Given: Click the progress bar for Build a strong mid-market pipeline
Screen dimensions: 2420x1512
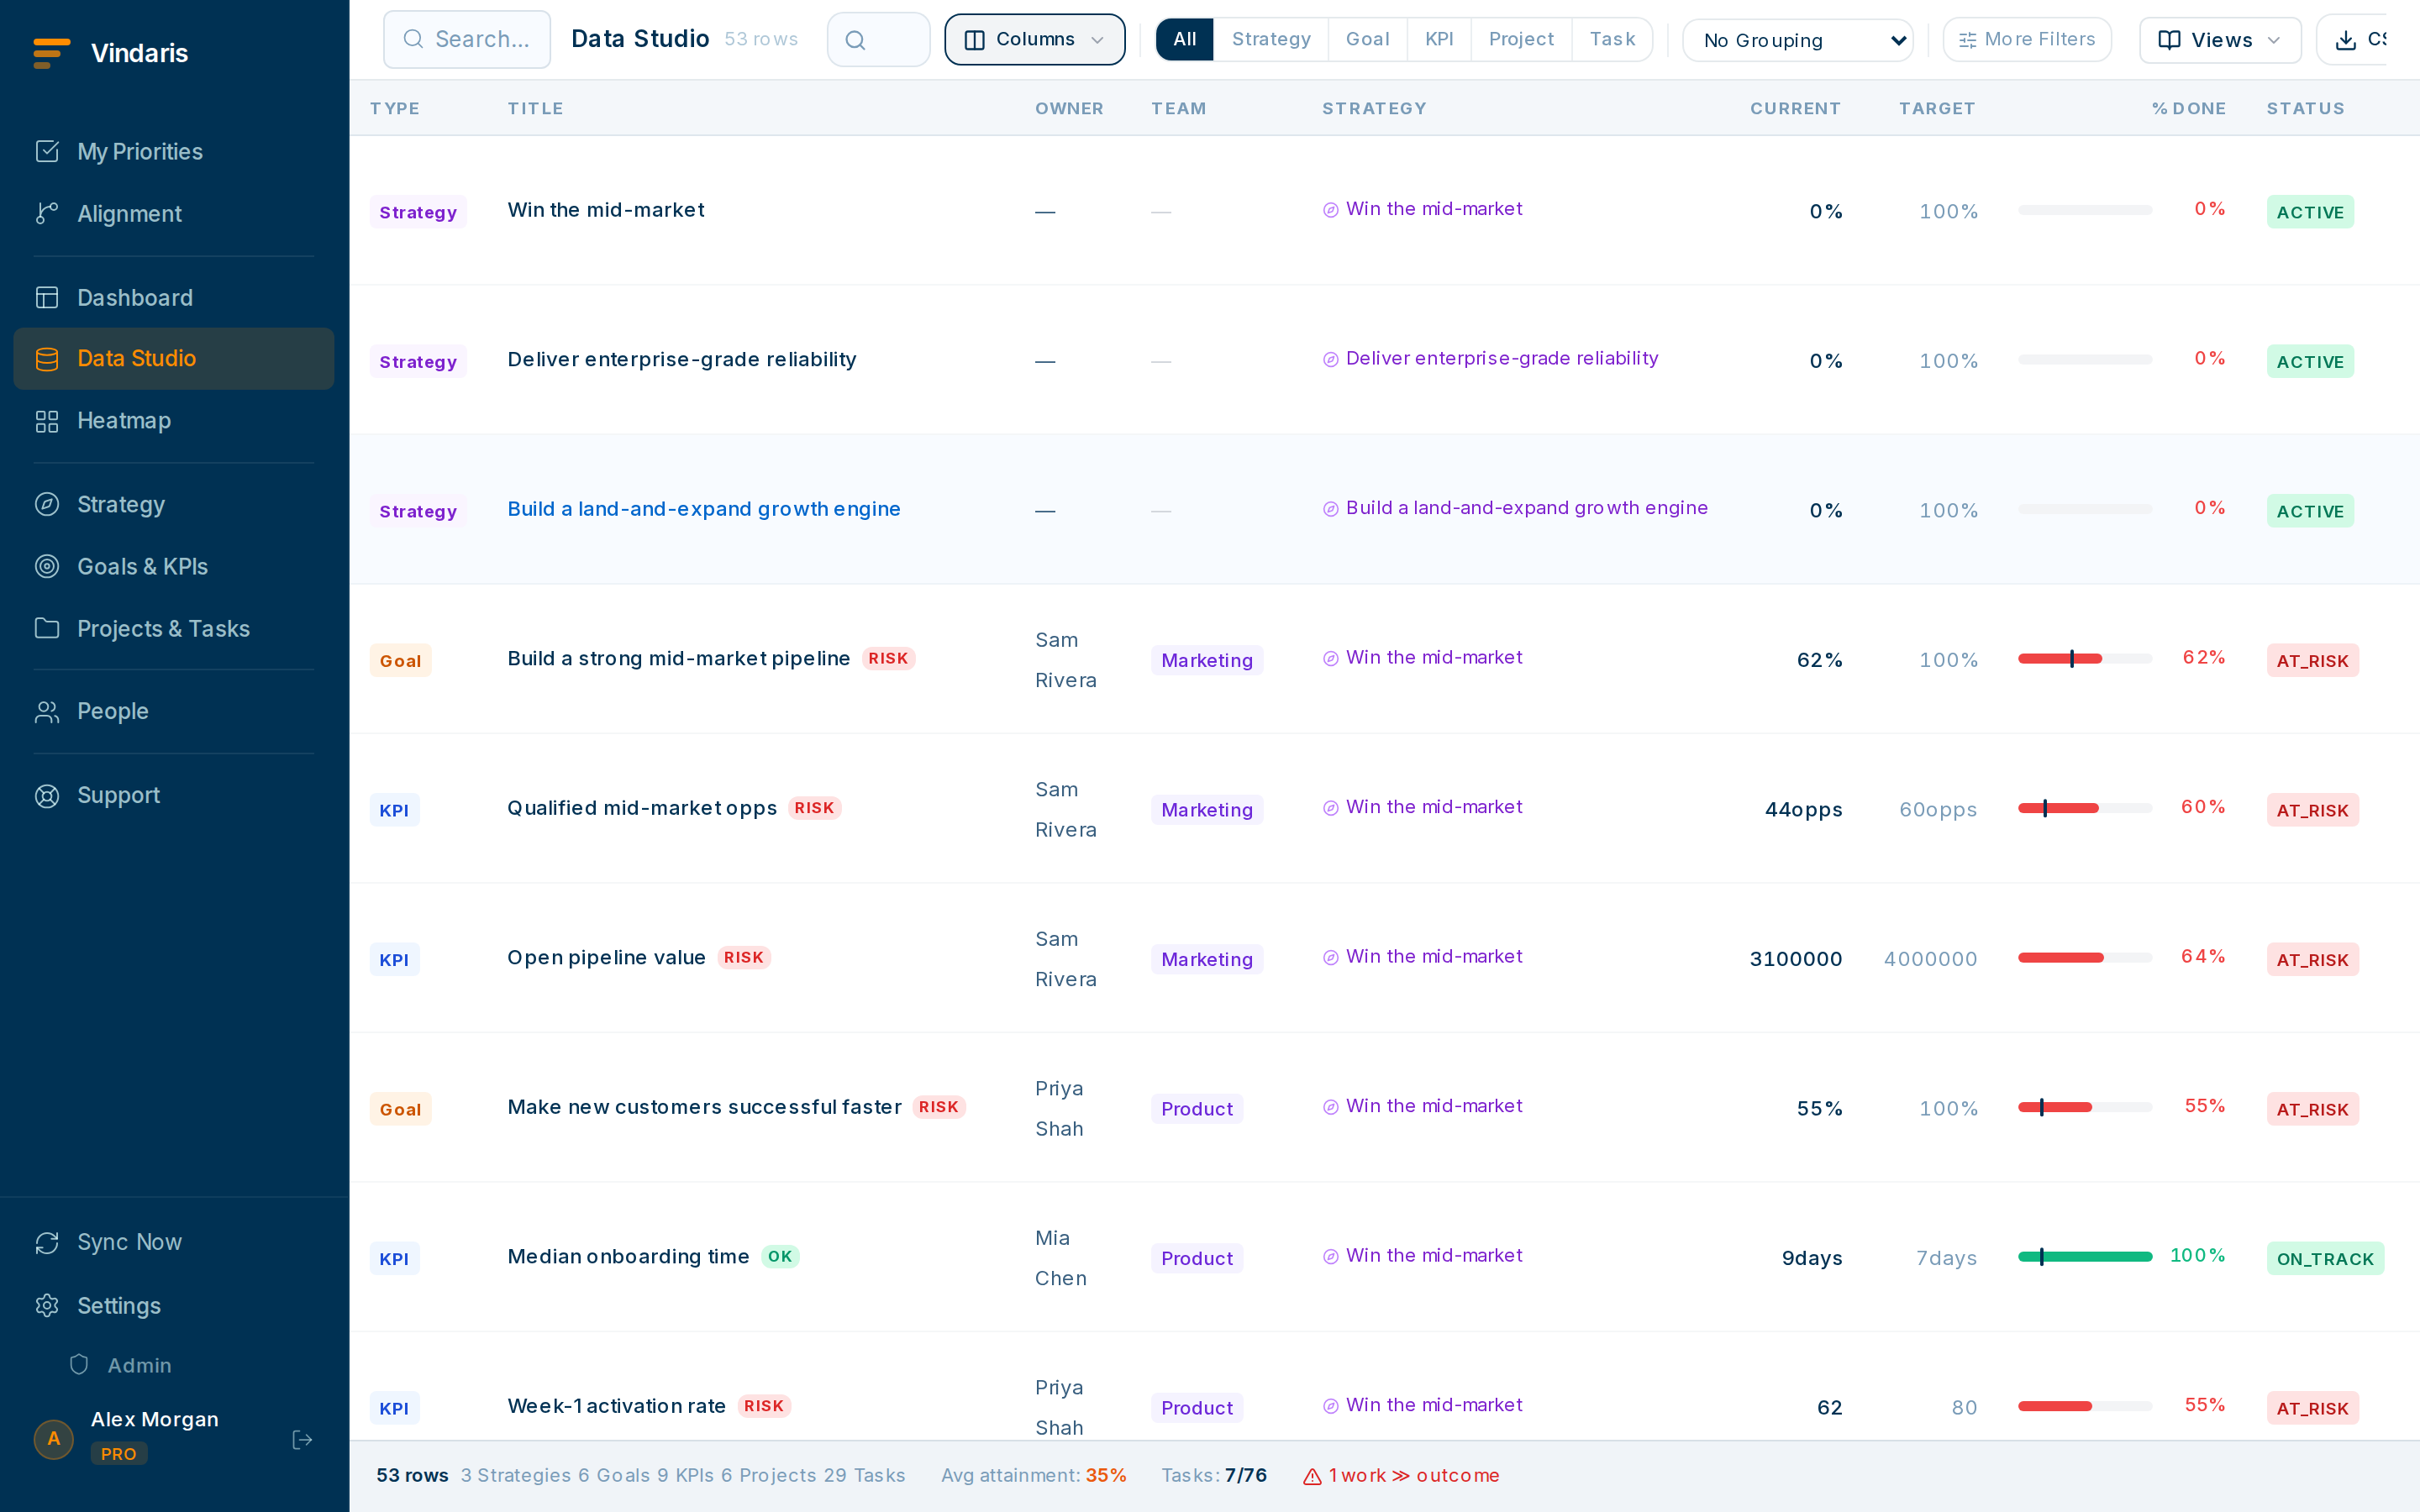Looking at the screenshot, I should click(2084, 658).
